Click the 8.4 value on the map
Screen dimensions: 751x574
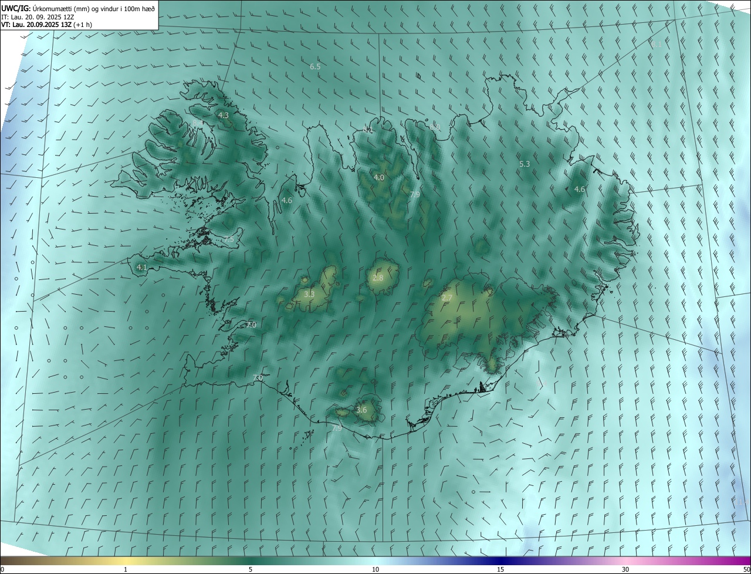[197, 122]
